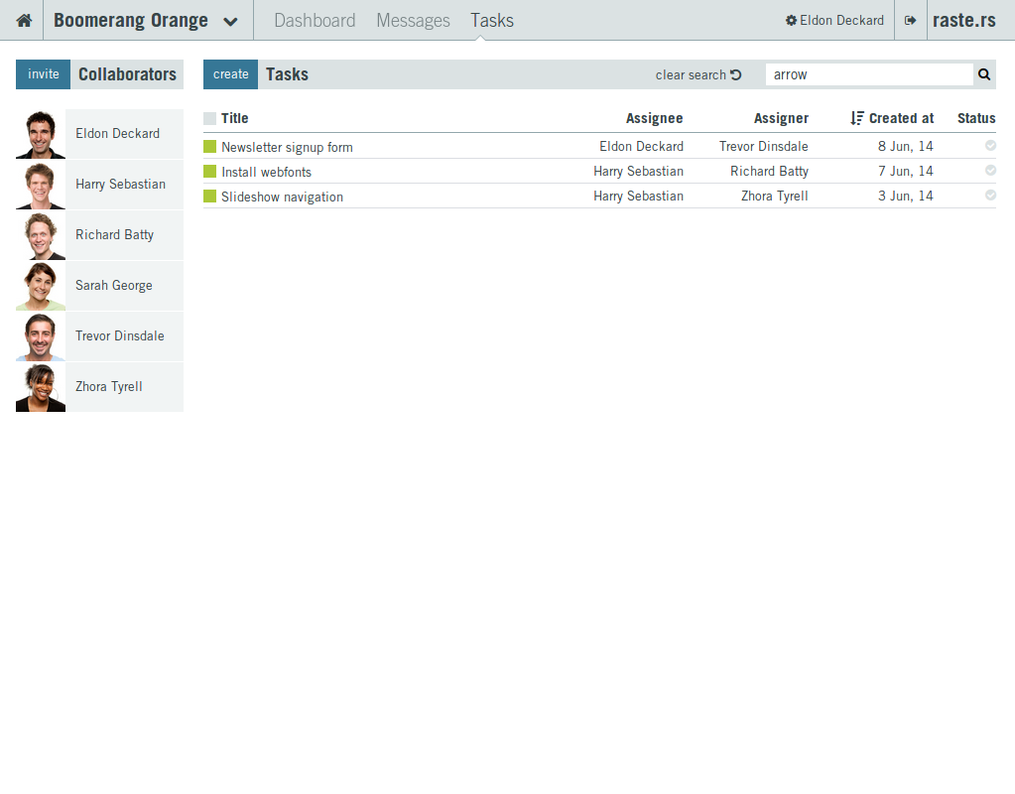
Task: Click the search magnifier icon
Action: click(x=984, y=74)
